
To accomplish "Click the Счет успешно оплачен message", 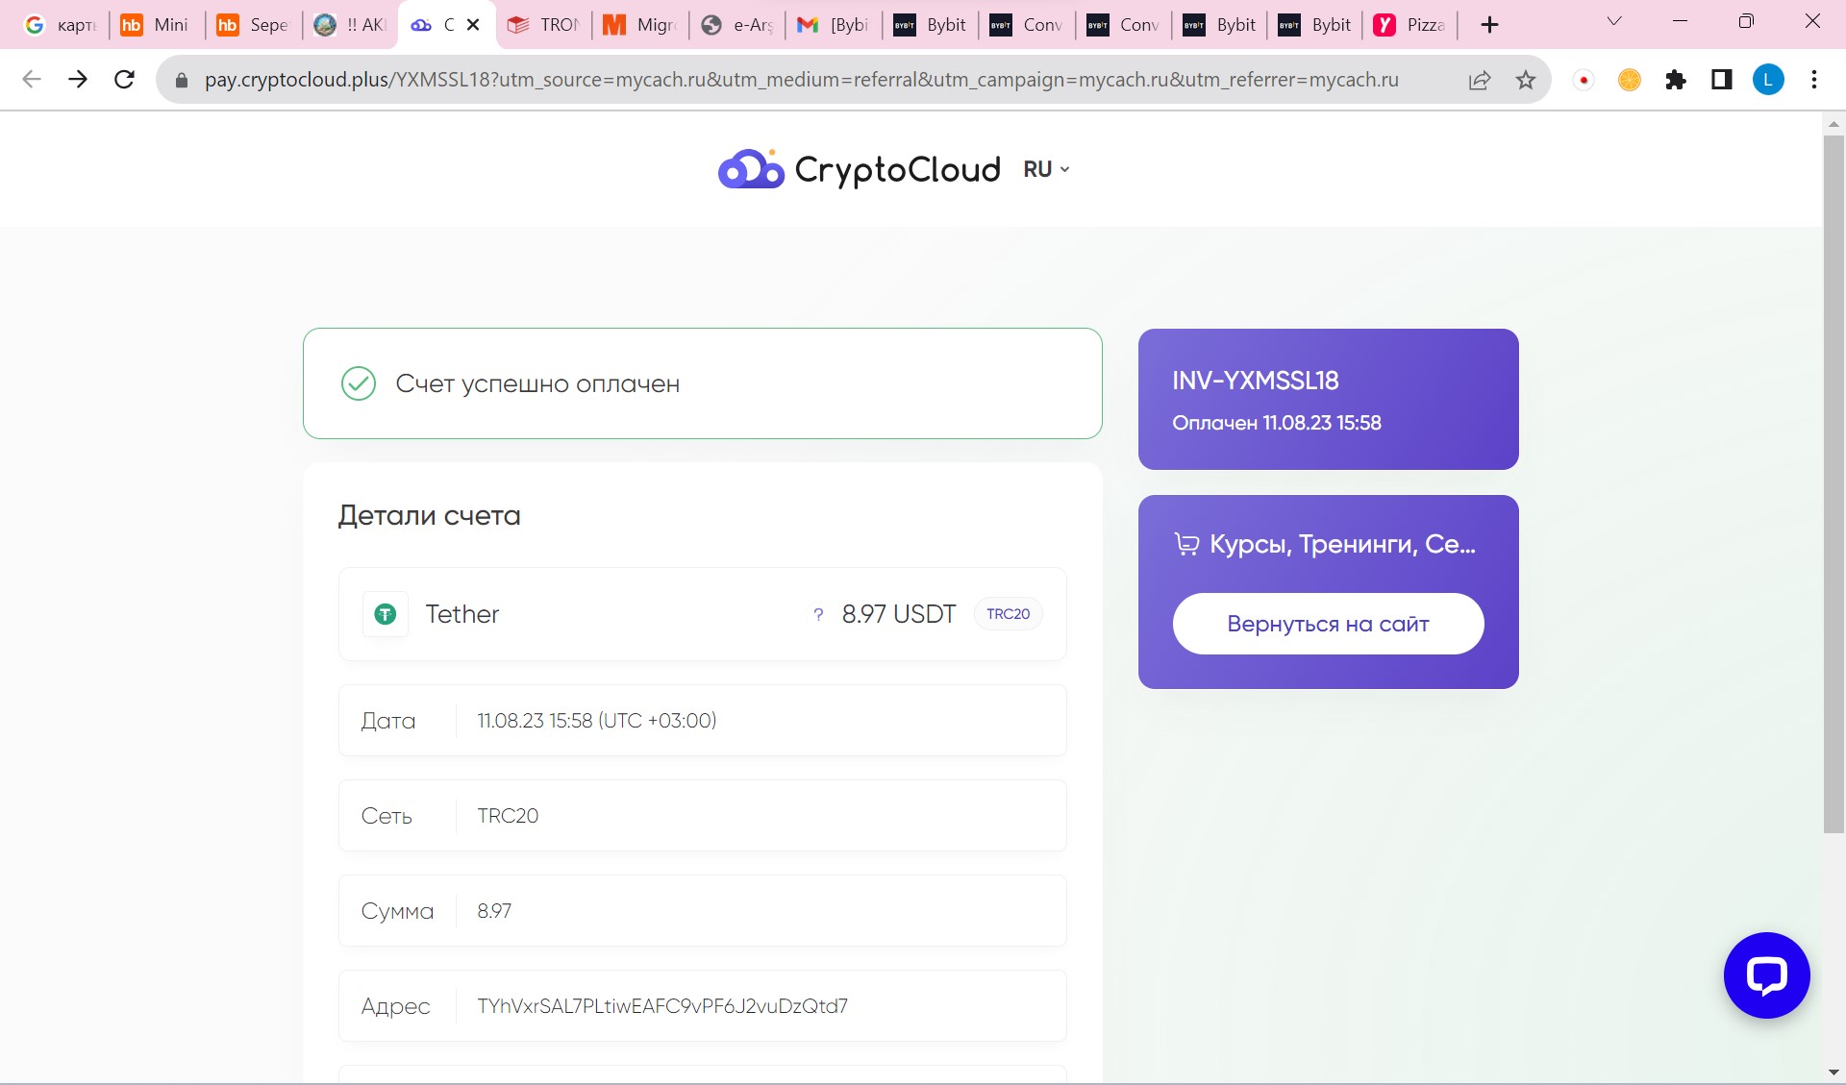I will 537,383.
